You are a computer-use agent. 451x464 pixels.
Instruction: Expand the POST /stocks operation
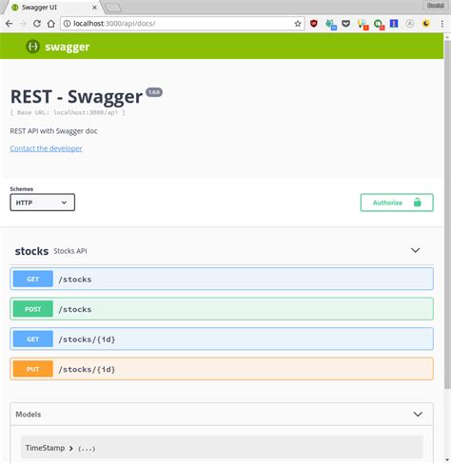point(222,309)
